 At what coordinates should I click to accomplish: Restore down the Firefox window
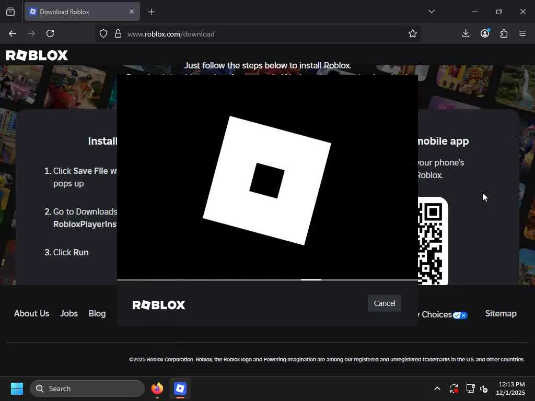click(499, 11)
